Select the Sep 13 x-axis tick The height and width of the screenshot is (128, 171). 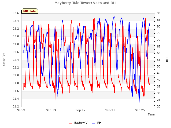pyautogui.click(x=51, y=110)
